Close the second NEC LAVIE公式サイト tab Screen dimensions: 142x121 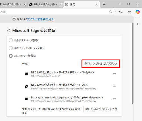coord(61,5)
